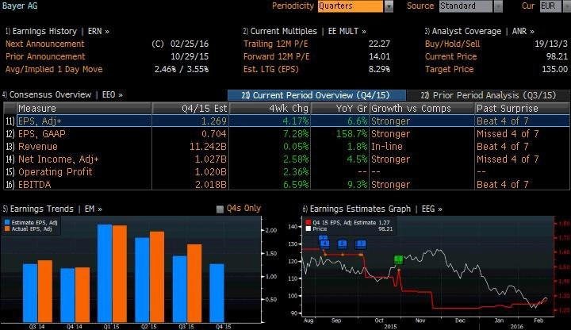Click the Growth vs Comps column header
This screenshot has width=571, height=330.
click(x=422, y=109)
